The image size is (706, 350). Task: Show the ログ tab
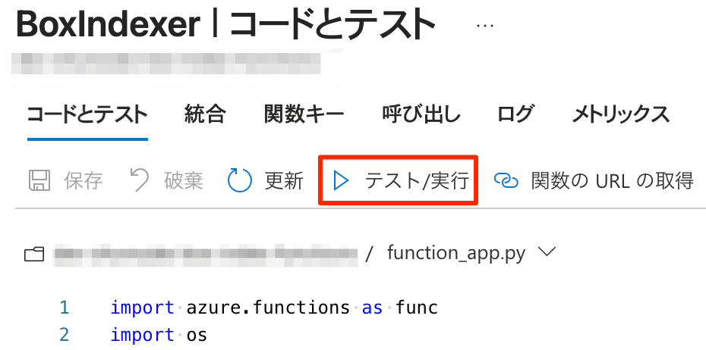coord(516,114)
